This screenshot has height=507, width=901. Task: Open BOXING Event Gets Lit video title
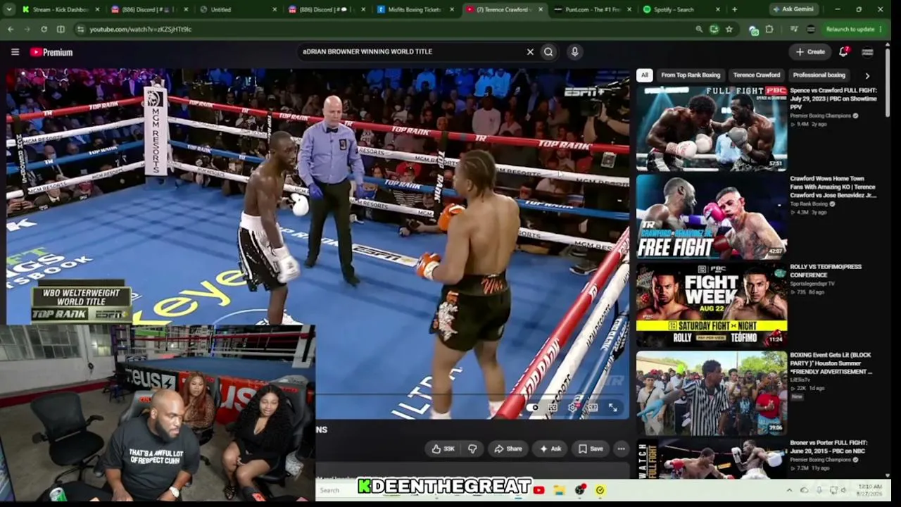tap(831, 363)
